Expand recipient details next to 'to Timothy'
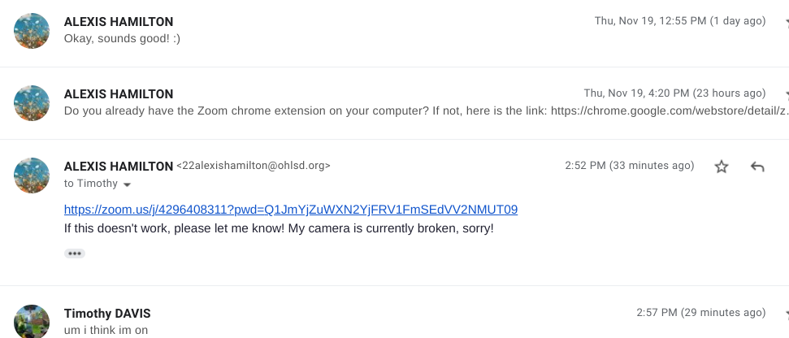Screen dimensions: 789x338 128,184
